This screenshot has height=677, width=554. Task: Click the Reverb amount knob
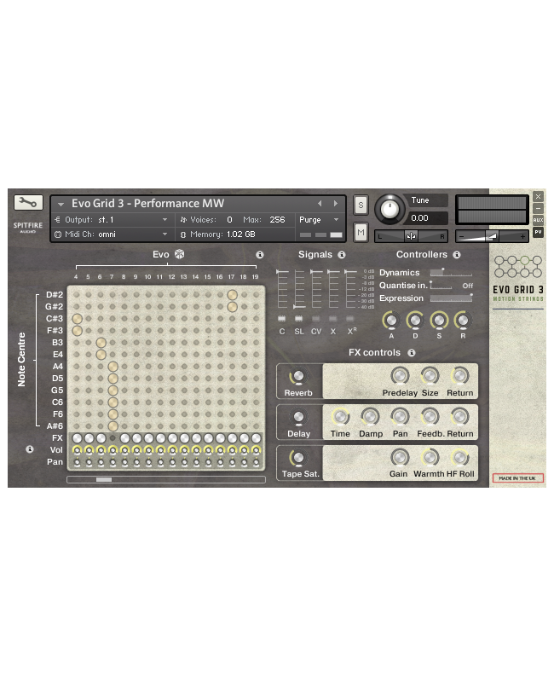pos(298,376)
